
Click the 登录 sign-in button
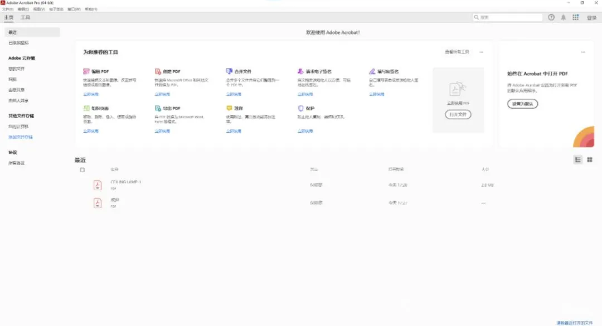[x=591, y=18]
